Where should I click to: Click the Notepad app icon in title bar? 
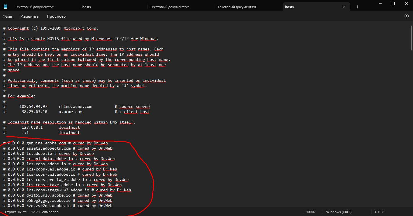pos(6,7)
